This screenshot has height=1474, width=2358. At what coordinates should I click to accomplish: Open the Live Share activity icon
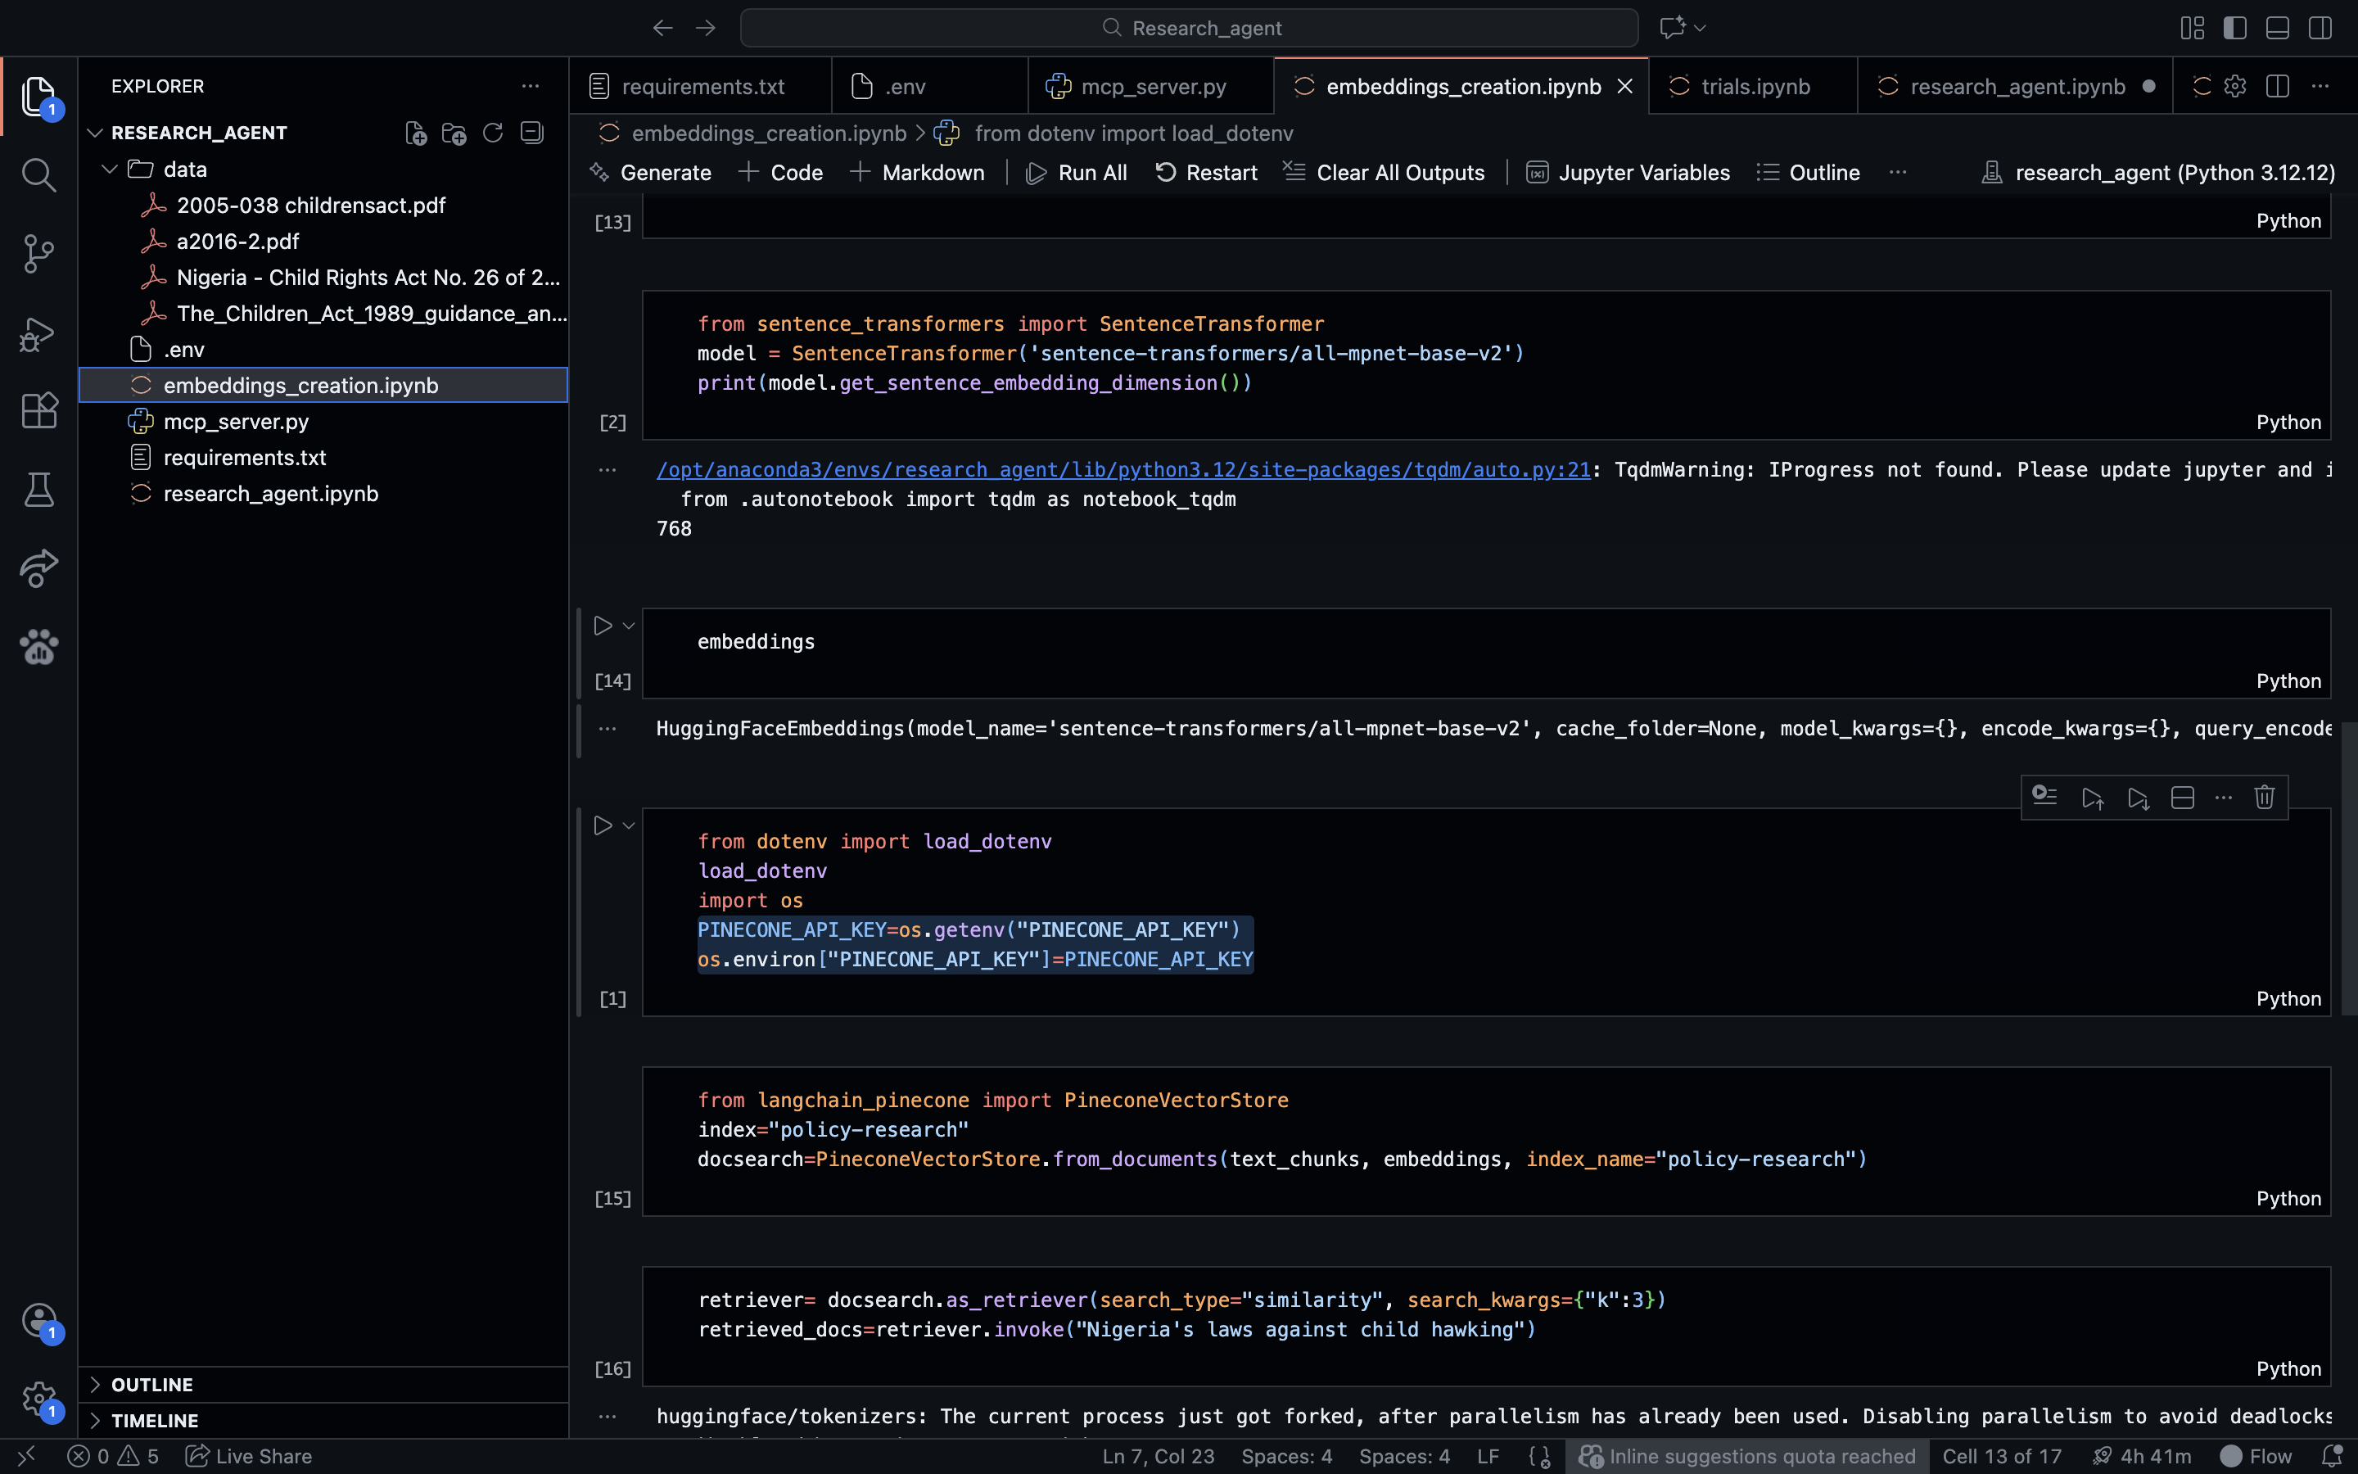point(39,568)
